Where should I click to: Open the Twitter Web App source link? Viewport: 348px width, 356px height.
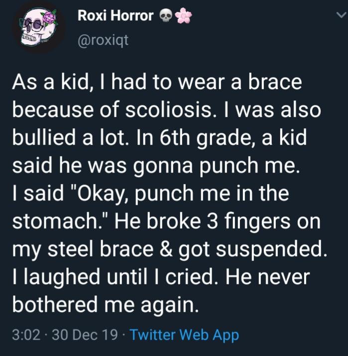tap(184, 335)
